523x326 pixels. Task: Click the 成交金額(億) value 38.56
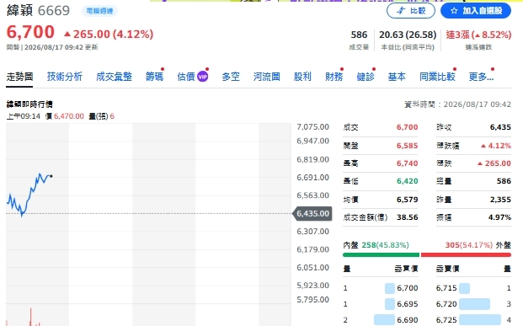[408, 217]
